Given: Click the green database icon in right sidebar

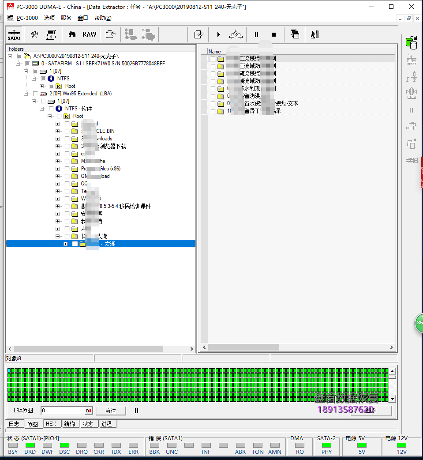Looking at the screenshot, I should click(x=411, y=42).
